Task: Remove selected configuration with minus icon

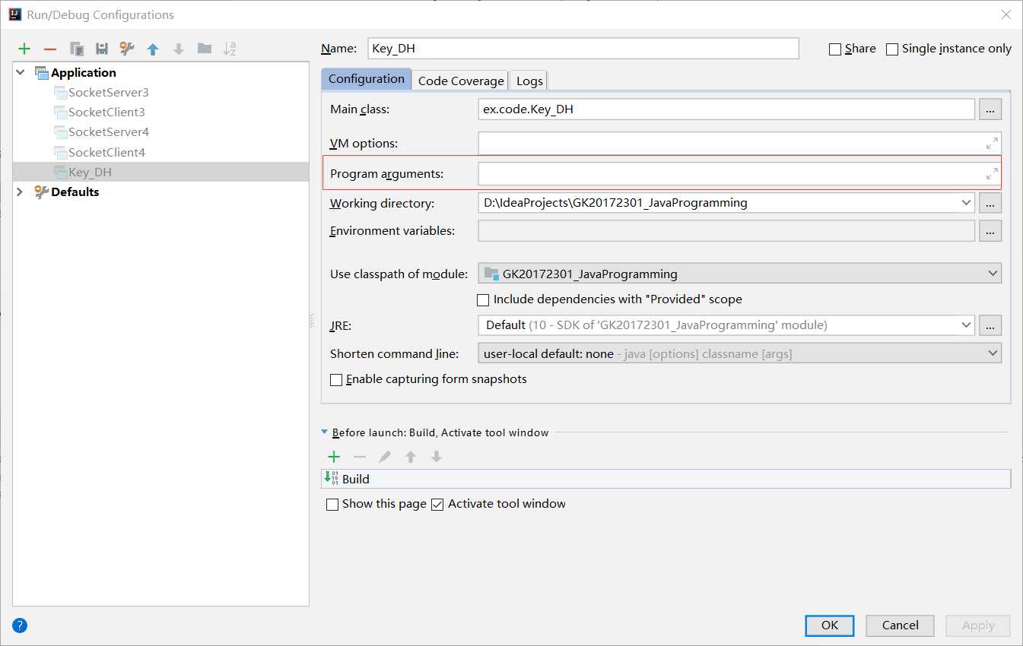Action: (x=50, y=49)
